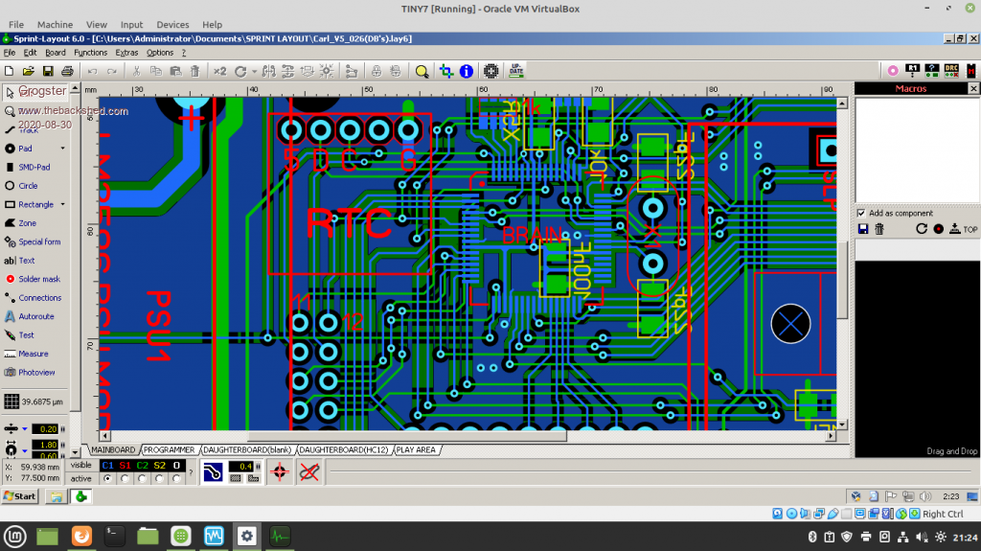
Task: Save the file with the floppy icon
Action: pos(47,71)
